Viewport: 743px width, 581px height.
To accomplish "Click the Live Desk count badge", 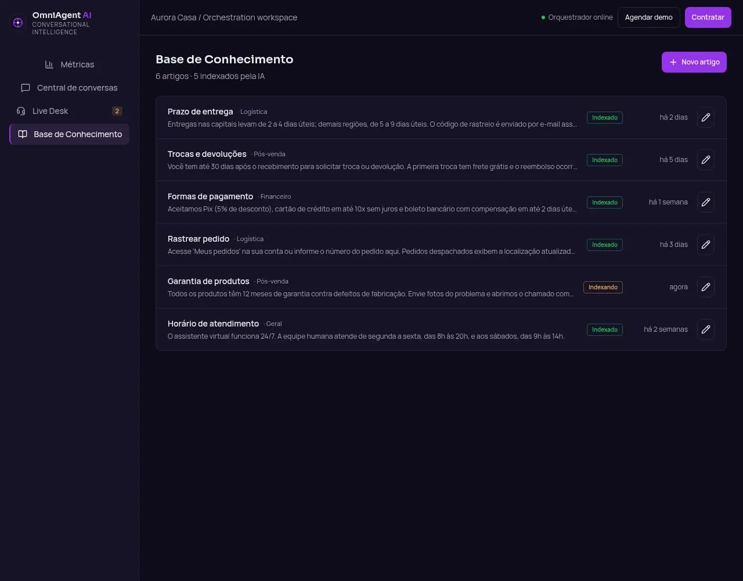I will 117,111.
